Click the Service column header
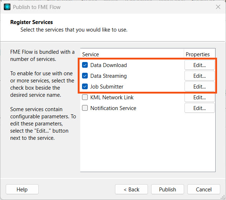 point(91,54)
